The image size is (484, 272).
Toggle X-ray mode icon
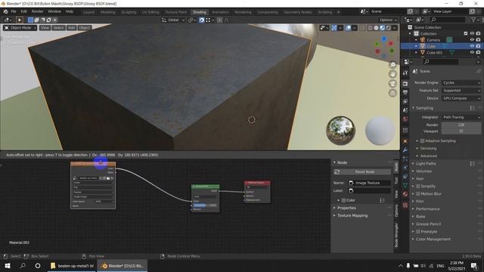[362, 28]
